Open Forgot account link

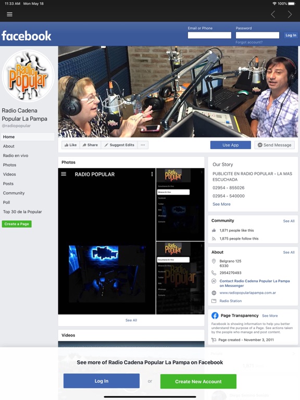tap(249, 42)
